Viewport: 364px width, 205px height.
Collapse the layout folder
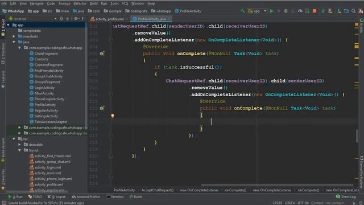point(19,150)
